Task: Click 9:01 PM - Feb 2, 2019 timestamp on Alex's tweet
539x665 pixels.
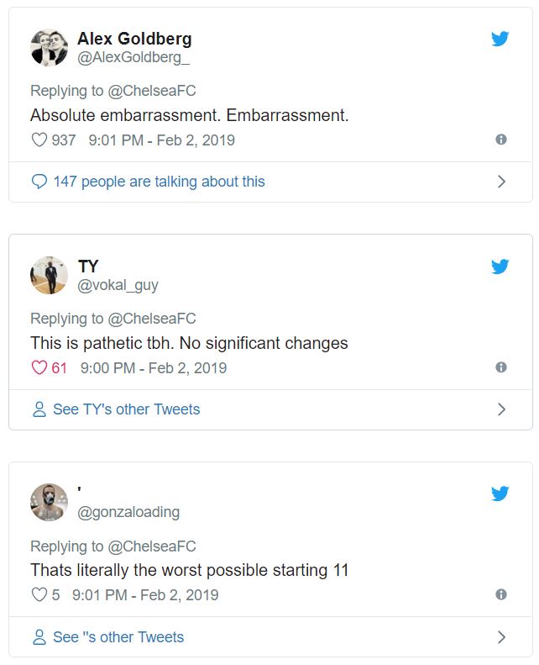Action: (161, 140)
